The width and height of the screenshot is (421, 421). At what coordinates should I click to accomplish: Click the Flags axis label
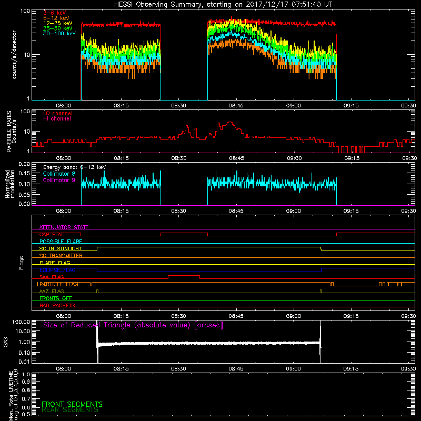click(22, 263)
